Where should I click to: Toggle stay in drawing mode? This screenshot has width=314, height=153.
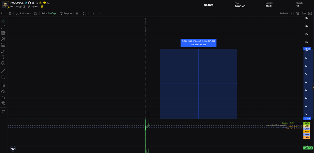pyautogui.click(x=3, y=91)
